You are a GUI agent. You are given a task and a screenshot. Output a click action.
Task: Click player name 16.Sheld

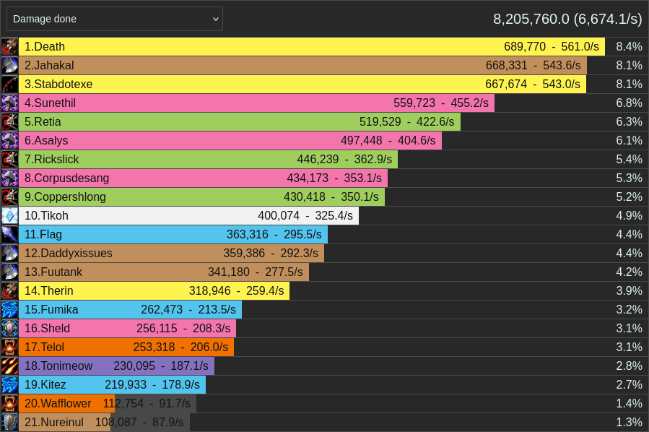(x=47, y=329)
